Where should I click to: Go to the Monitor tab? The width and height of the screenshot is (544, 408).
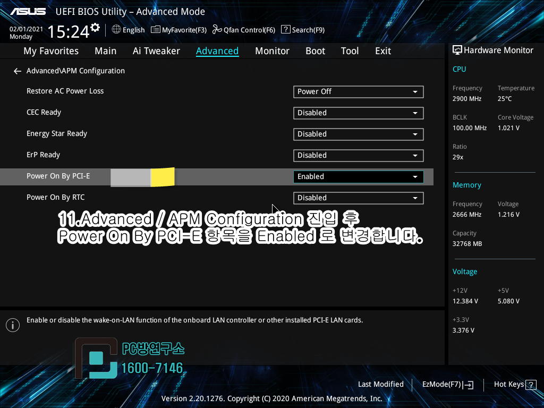pos(272,51)
